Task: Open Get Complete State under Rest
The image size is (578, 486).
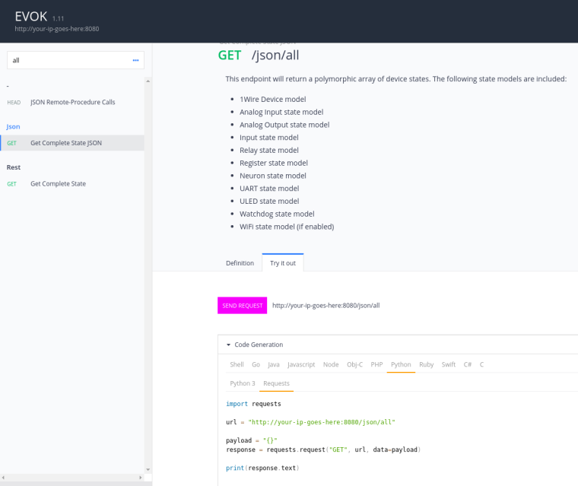Action: click(58, 183)
